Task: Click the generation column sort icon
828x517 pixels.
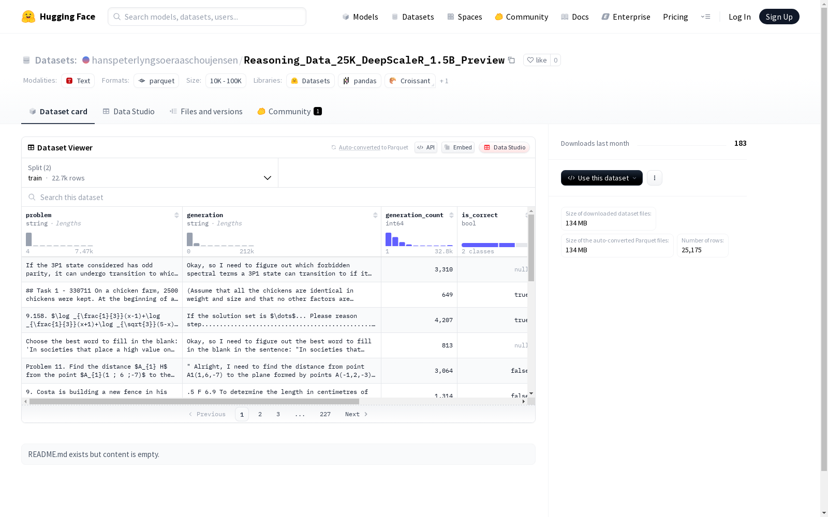Action: (x=375, y=215)
